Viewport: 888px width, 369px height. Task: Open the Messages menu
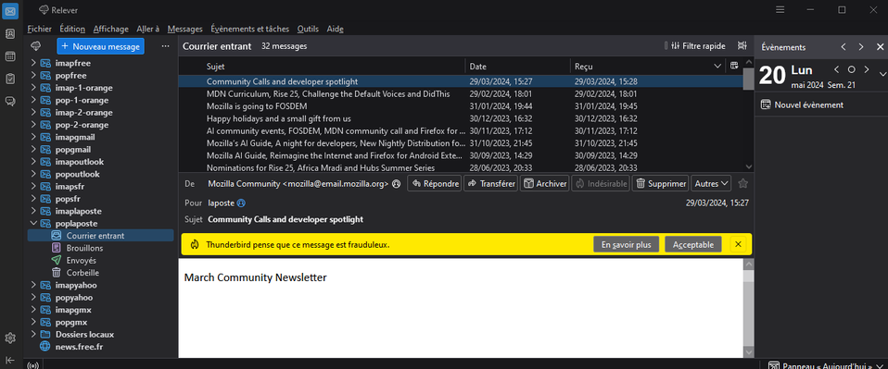[x=185, y=29]
